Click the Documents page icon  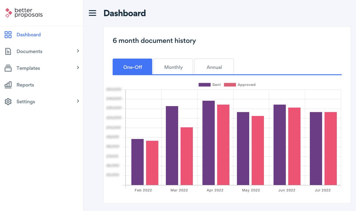(x=8, y=51)
